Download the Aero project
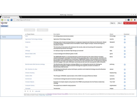The height and width of the screenshot is (110, 137). 125,36
